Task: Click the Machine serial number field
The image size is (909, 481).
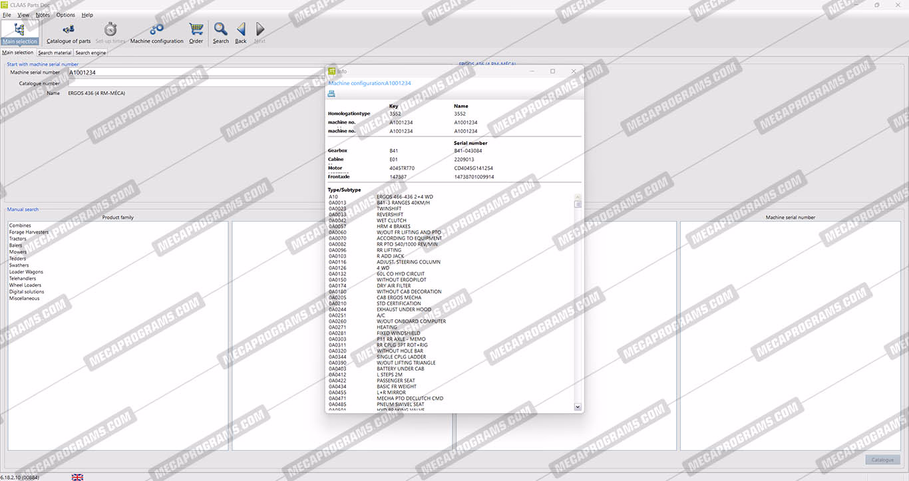Action: click(x=200, y=73)
